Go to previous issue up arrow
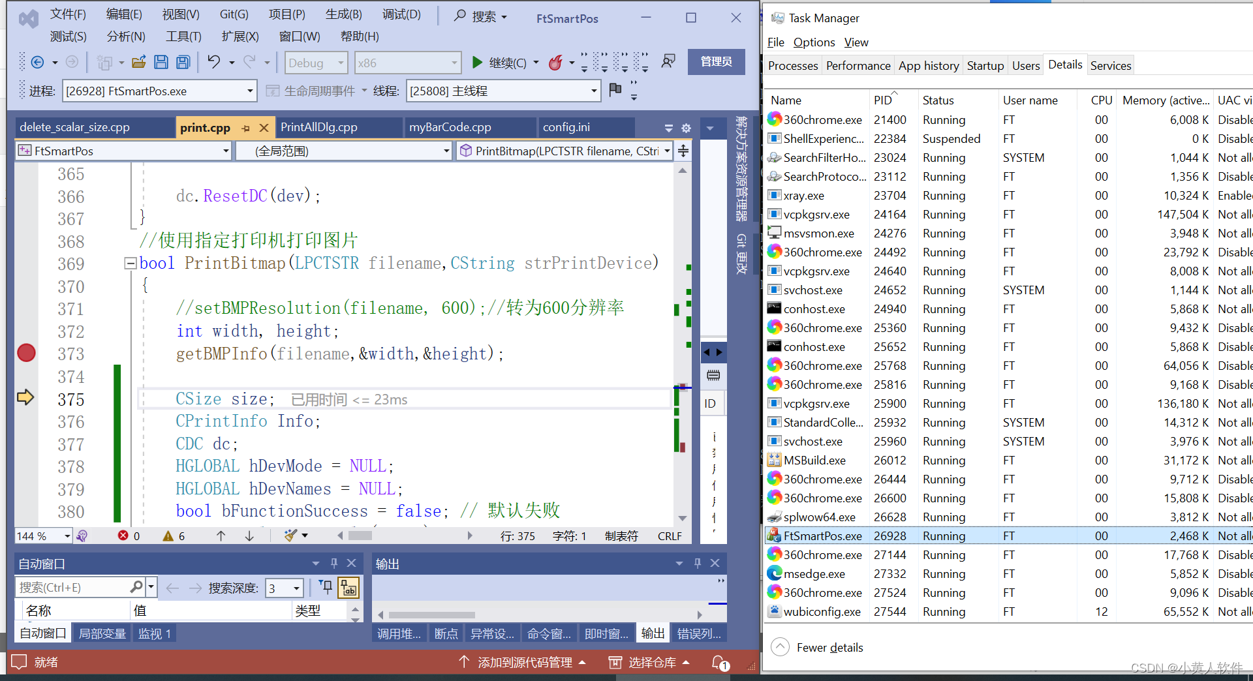 [221, 536]
